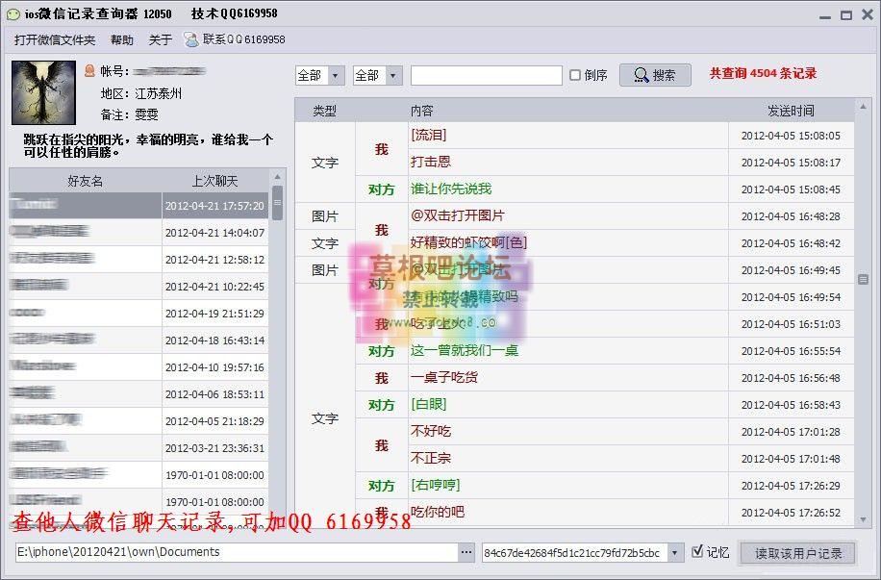Click the search keyword input field
The image size is (881, 580).
[x=486, y=75]
